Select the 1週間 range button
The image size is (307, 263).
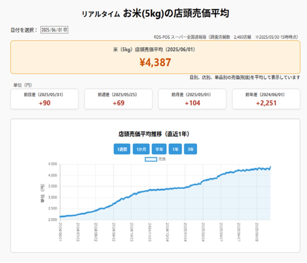pos(122,149)
